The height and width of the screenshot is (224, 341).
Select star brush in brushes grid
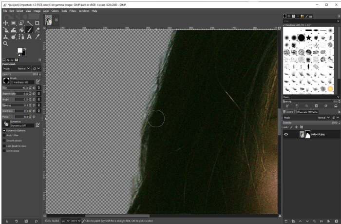(308, 38)
